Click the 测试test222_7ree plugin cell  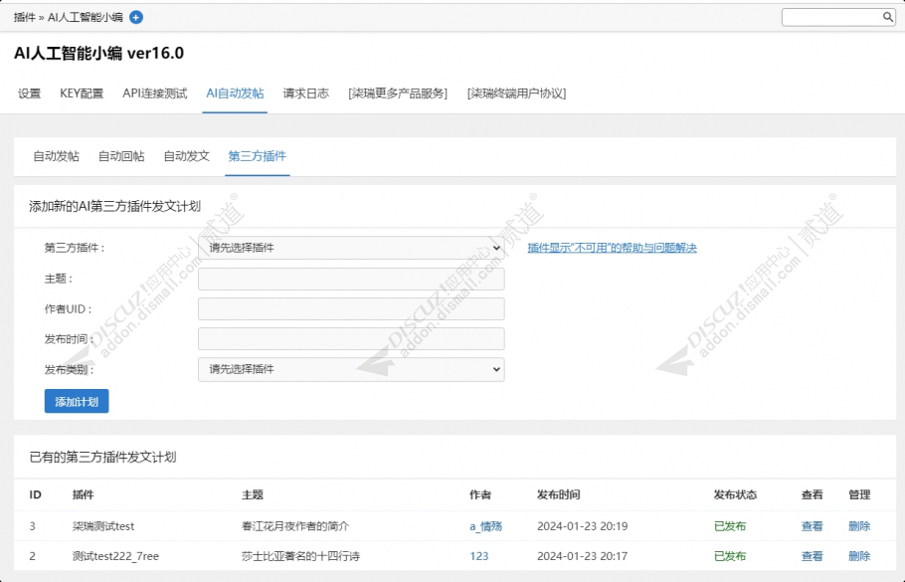(115, 556)
